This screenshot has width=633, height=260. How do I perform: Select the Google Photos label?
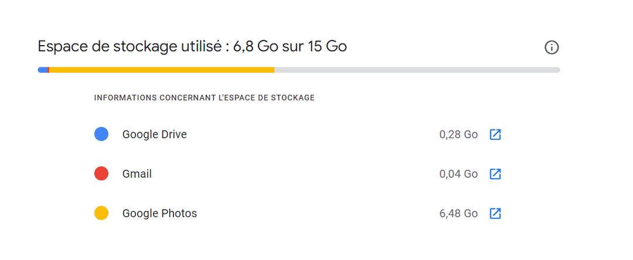point(159,213)
